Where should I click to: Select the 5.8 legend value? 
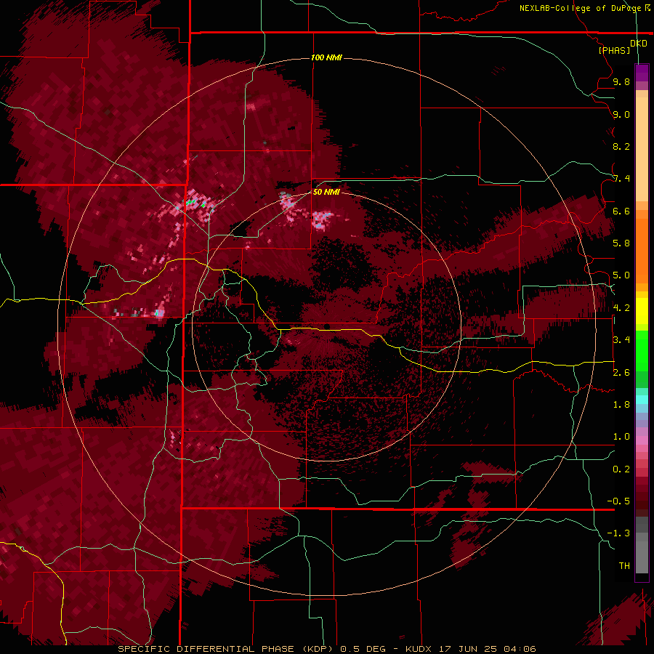[621, 243]
